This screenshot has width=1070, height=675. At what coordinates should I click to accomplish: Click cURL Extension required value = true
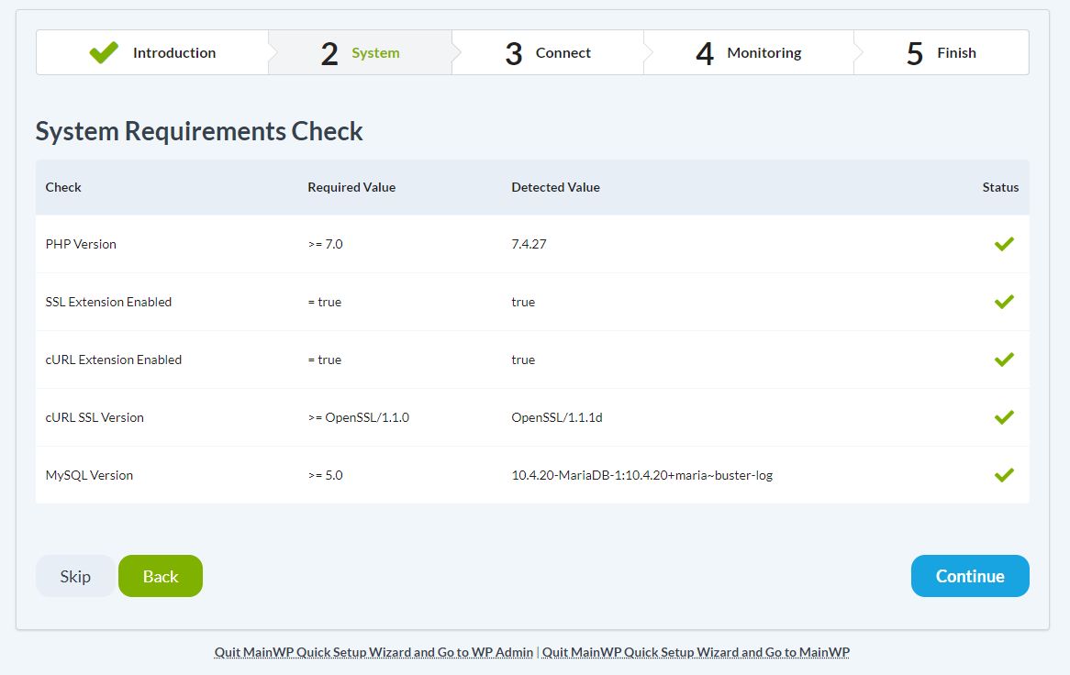click(324, 360)
